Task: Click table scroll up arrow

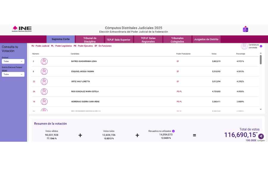Action: [x=261, y=53]
